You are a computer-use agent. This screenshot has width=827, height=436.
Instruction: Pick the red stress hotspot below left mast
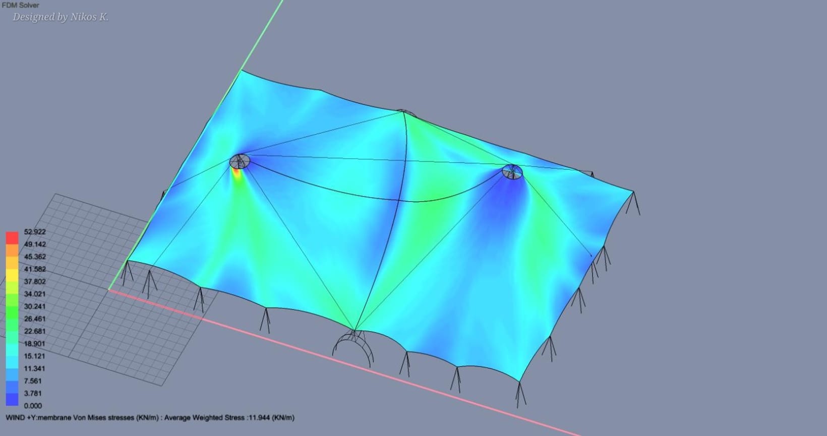(x=236, y=172)
